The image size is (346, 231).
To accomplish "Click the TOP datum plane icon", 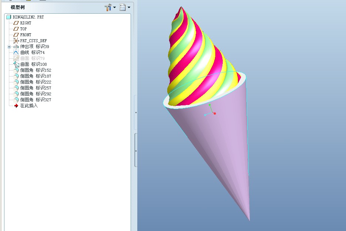I will (x=16, y=29).
